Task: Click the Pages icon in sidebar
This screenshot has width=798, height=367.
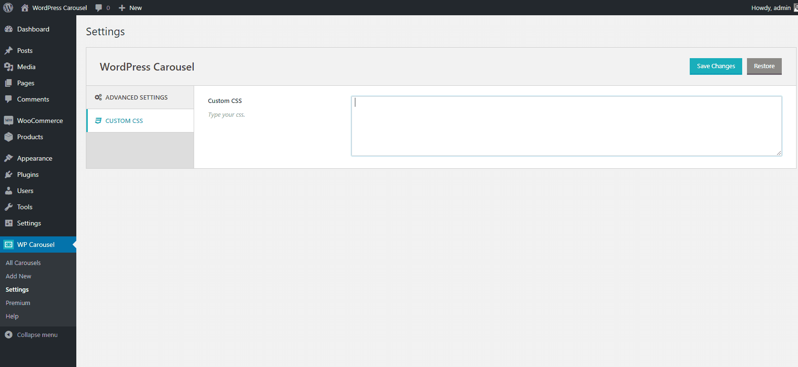Action: [9, 83]
